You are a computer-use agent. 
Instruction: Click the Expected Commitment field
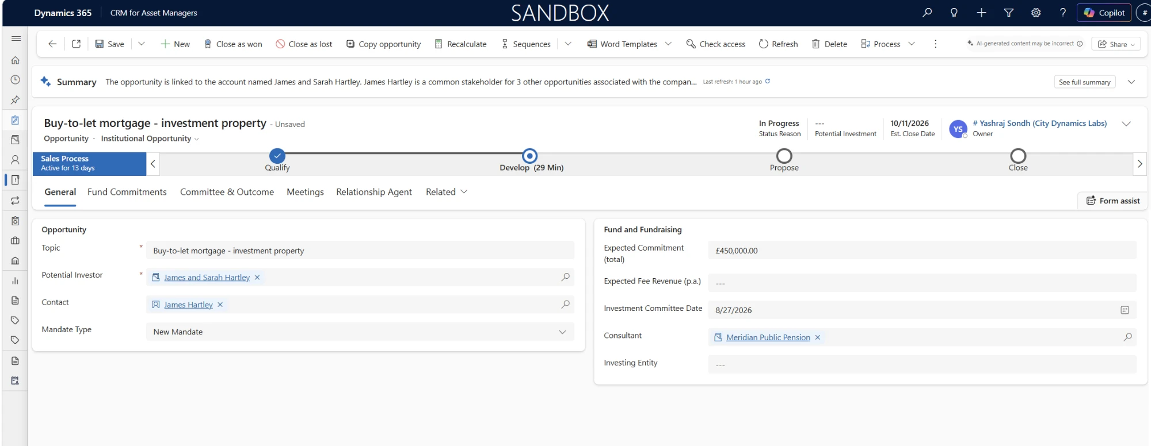(922, 251)
